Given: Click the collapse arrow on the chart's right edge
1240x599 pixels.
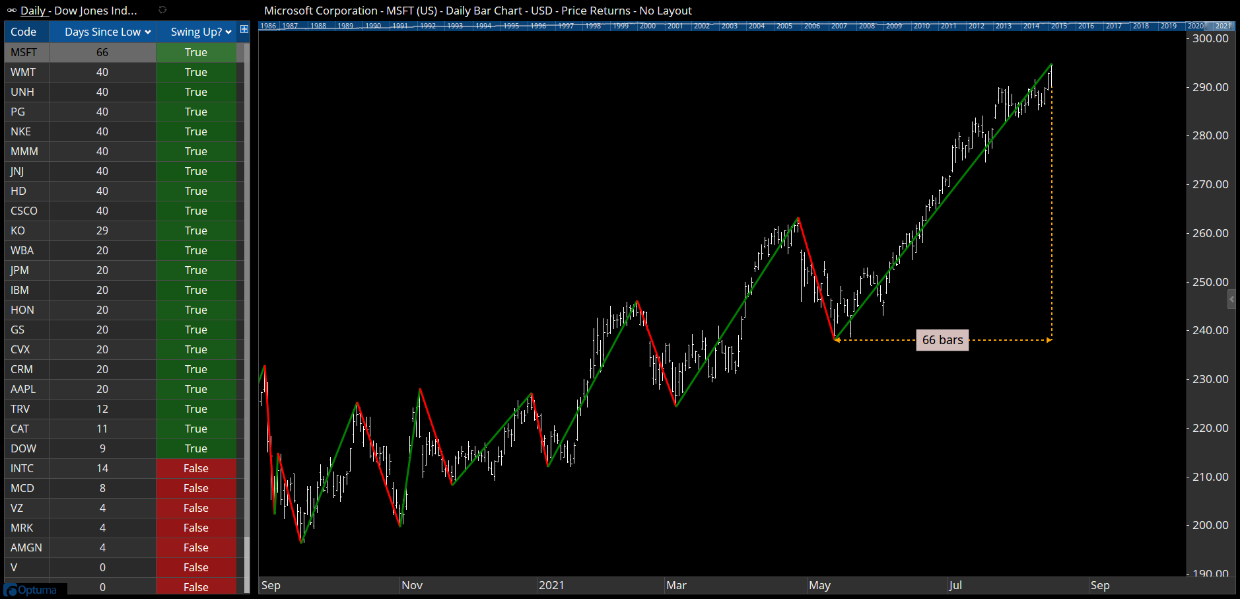Looking at the screenshot, I should (x=1231, y=299).
